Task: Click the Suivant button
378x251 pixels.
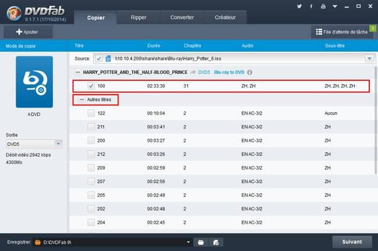Action: [x=352, y=242]
